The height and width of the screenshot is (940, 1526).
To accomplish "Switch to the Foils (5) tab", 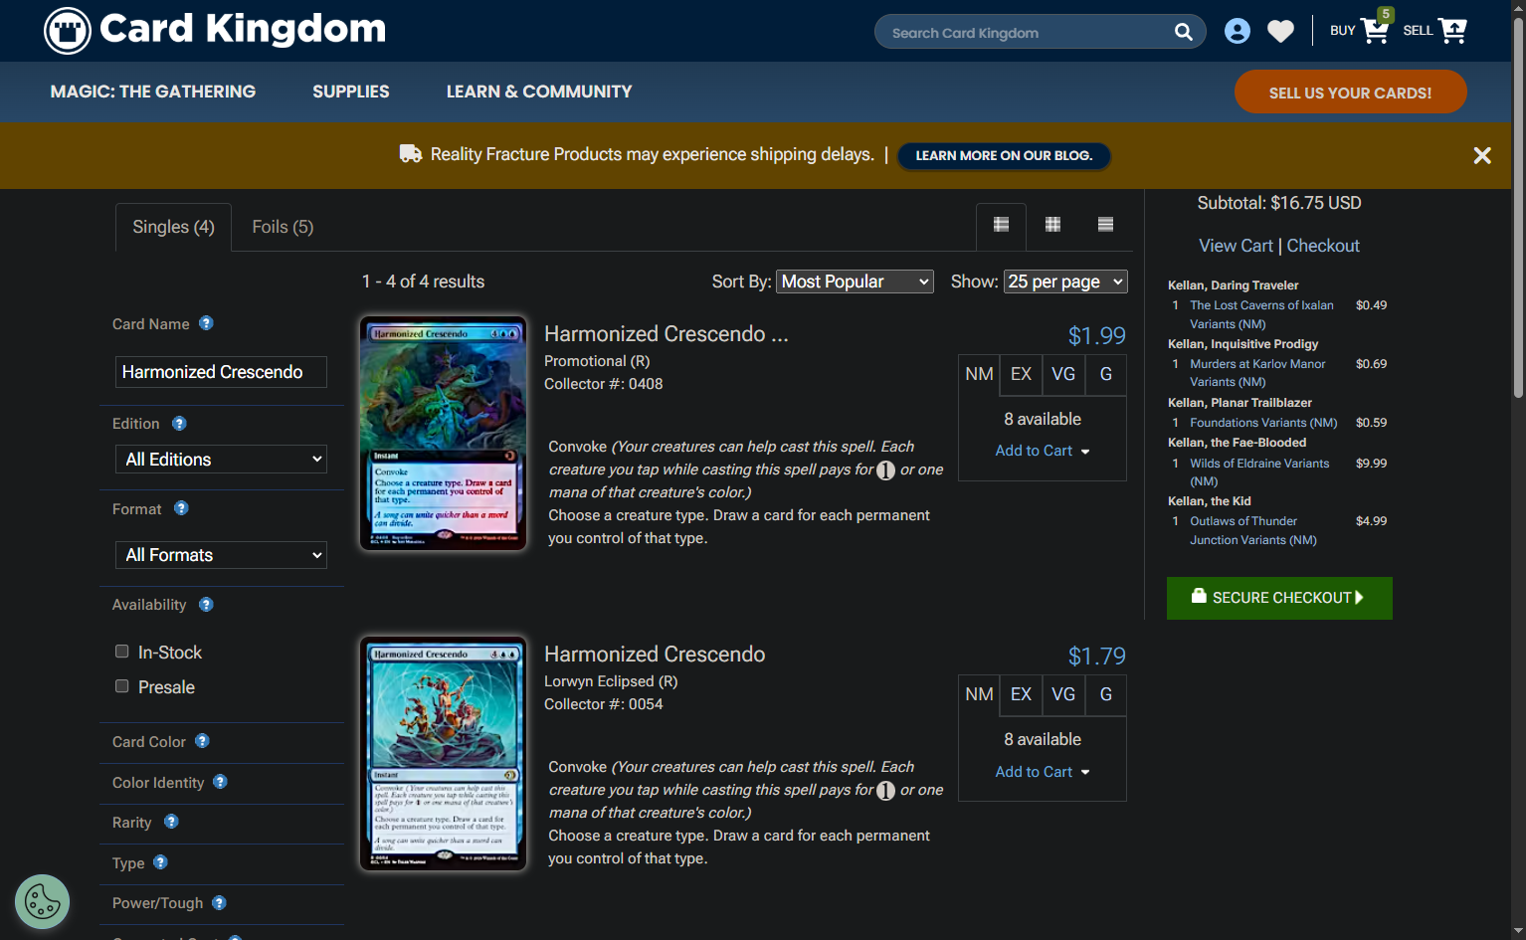I will click(x=283, y=227).
